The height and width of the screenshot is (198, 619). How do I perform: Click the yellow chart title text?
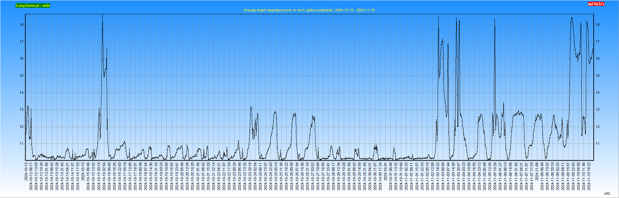[309, 10]
